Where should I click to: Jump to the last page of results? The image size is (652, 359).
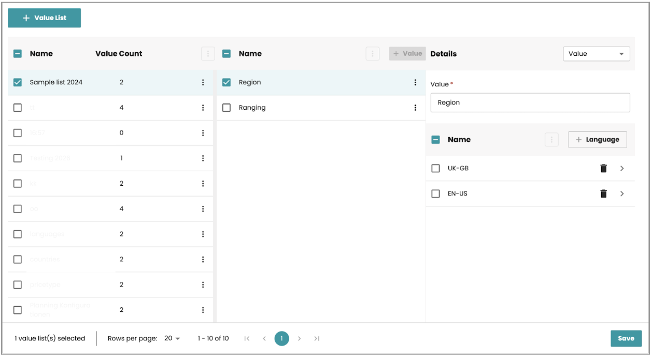pos(317,339)
